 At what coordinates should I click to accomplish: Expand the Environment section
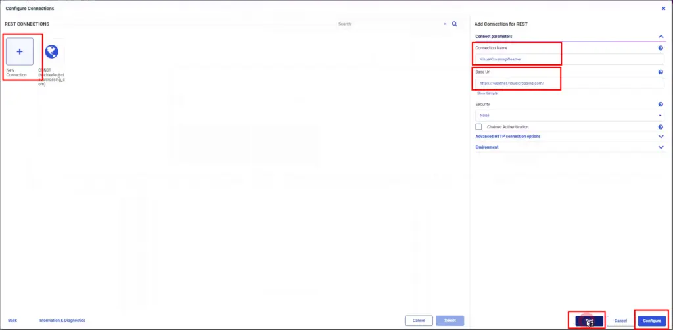(x=661, y=147)
